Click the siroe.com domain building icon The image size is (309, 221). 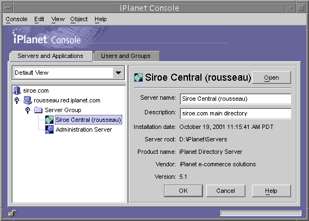tap(17, 90)
